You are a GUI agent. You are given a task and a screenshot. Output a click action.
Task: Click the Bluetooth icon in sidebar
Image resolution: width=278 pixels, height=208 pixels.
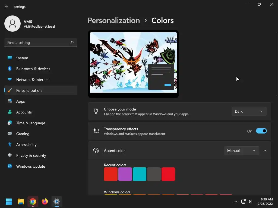(x=10, y=69)
